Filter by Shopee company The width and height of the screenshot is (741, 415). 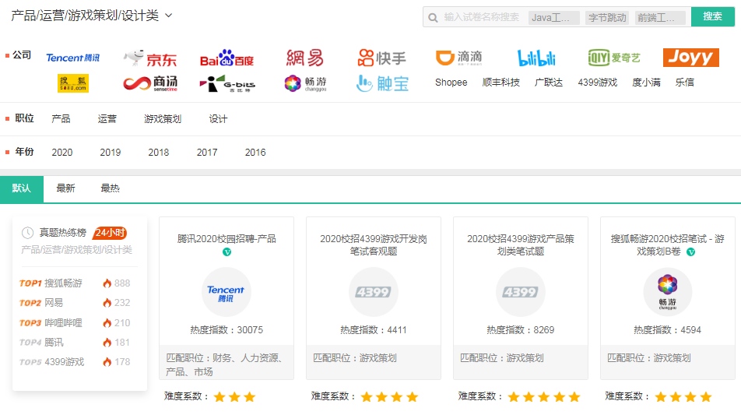(x=451, y=83)
